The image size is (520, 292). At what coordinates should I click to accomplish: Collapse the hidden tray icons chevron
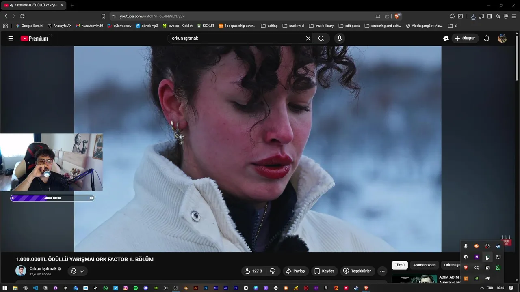pos(482,288)
